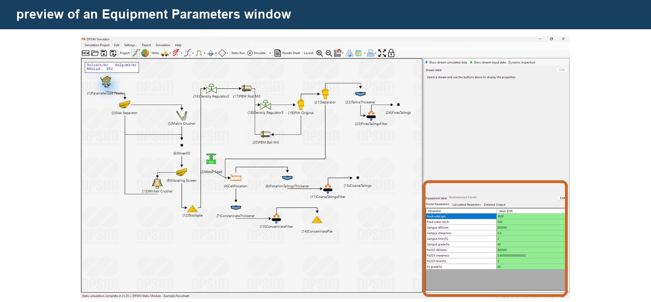651x302 pixels.
Task: Open the Edit menu in menu bar
Action: pos(117,45)
